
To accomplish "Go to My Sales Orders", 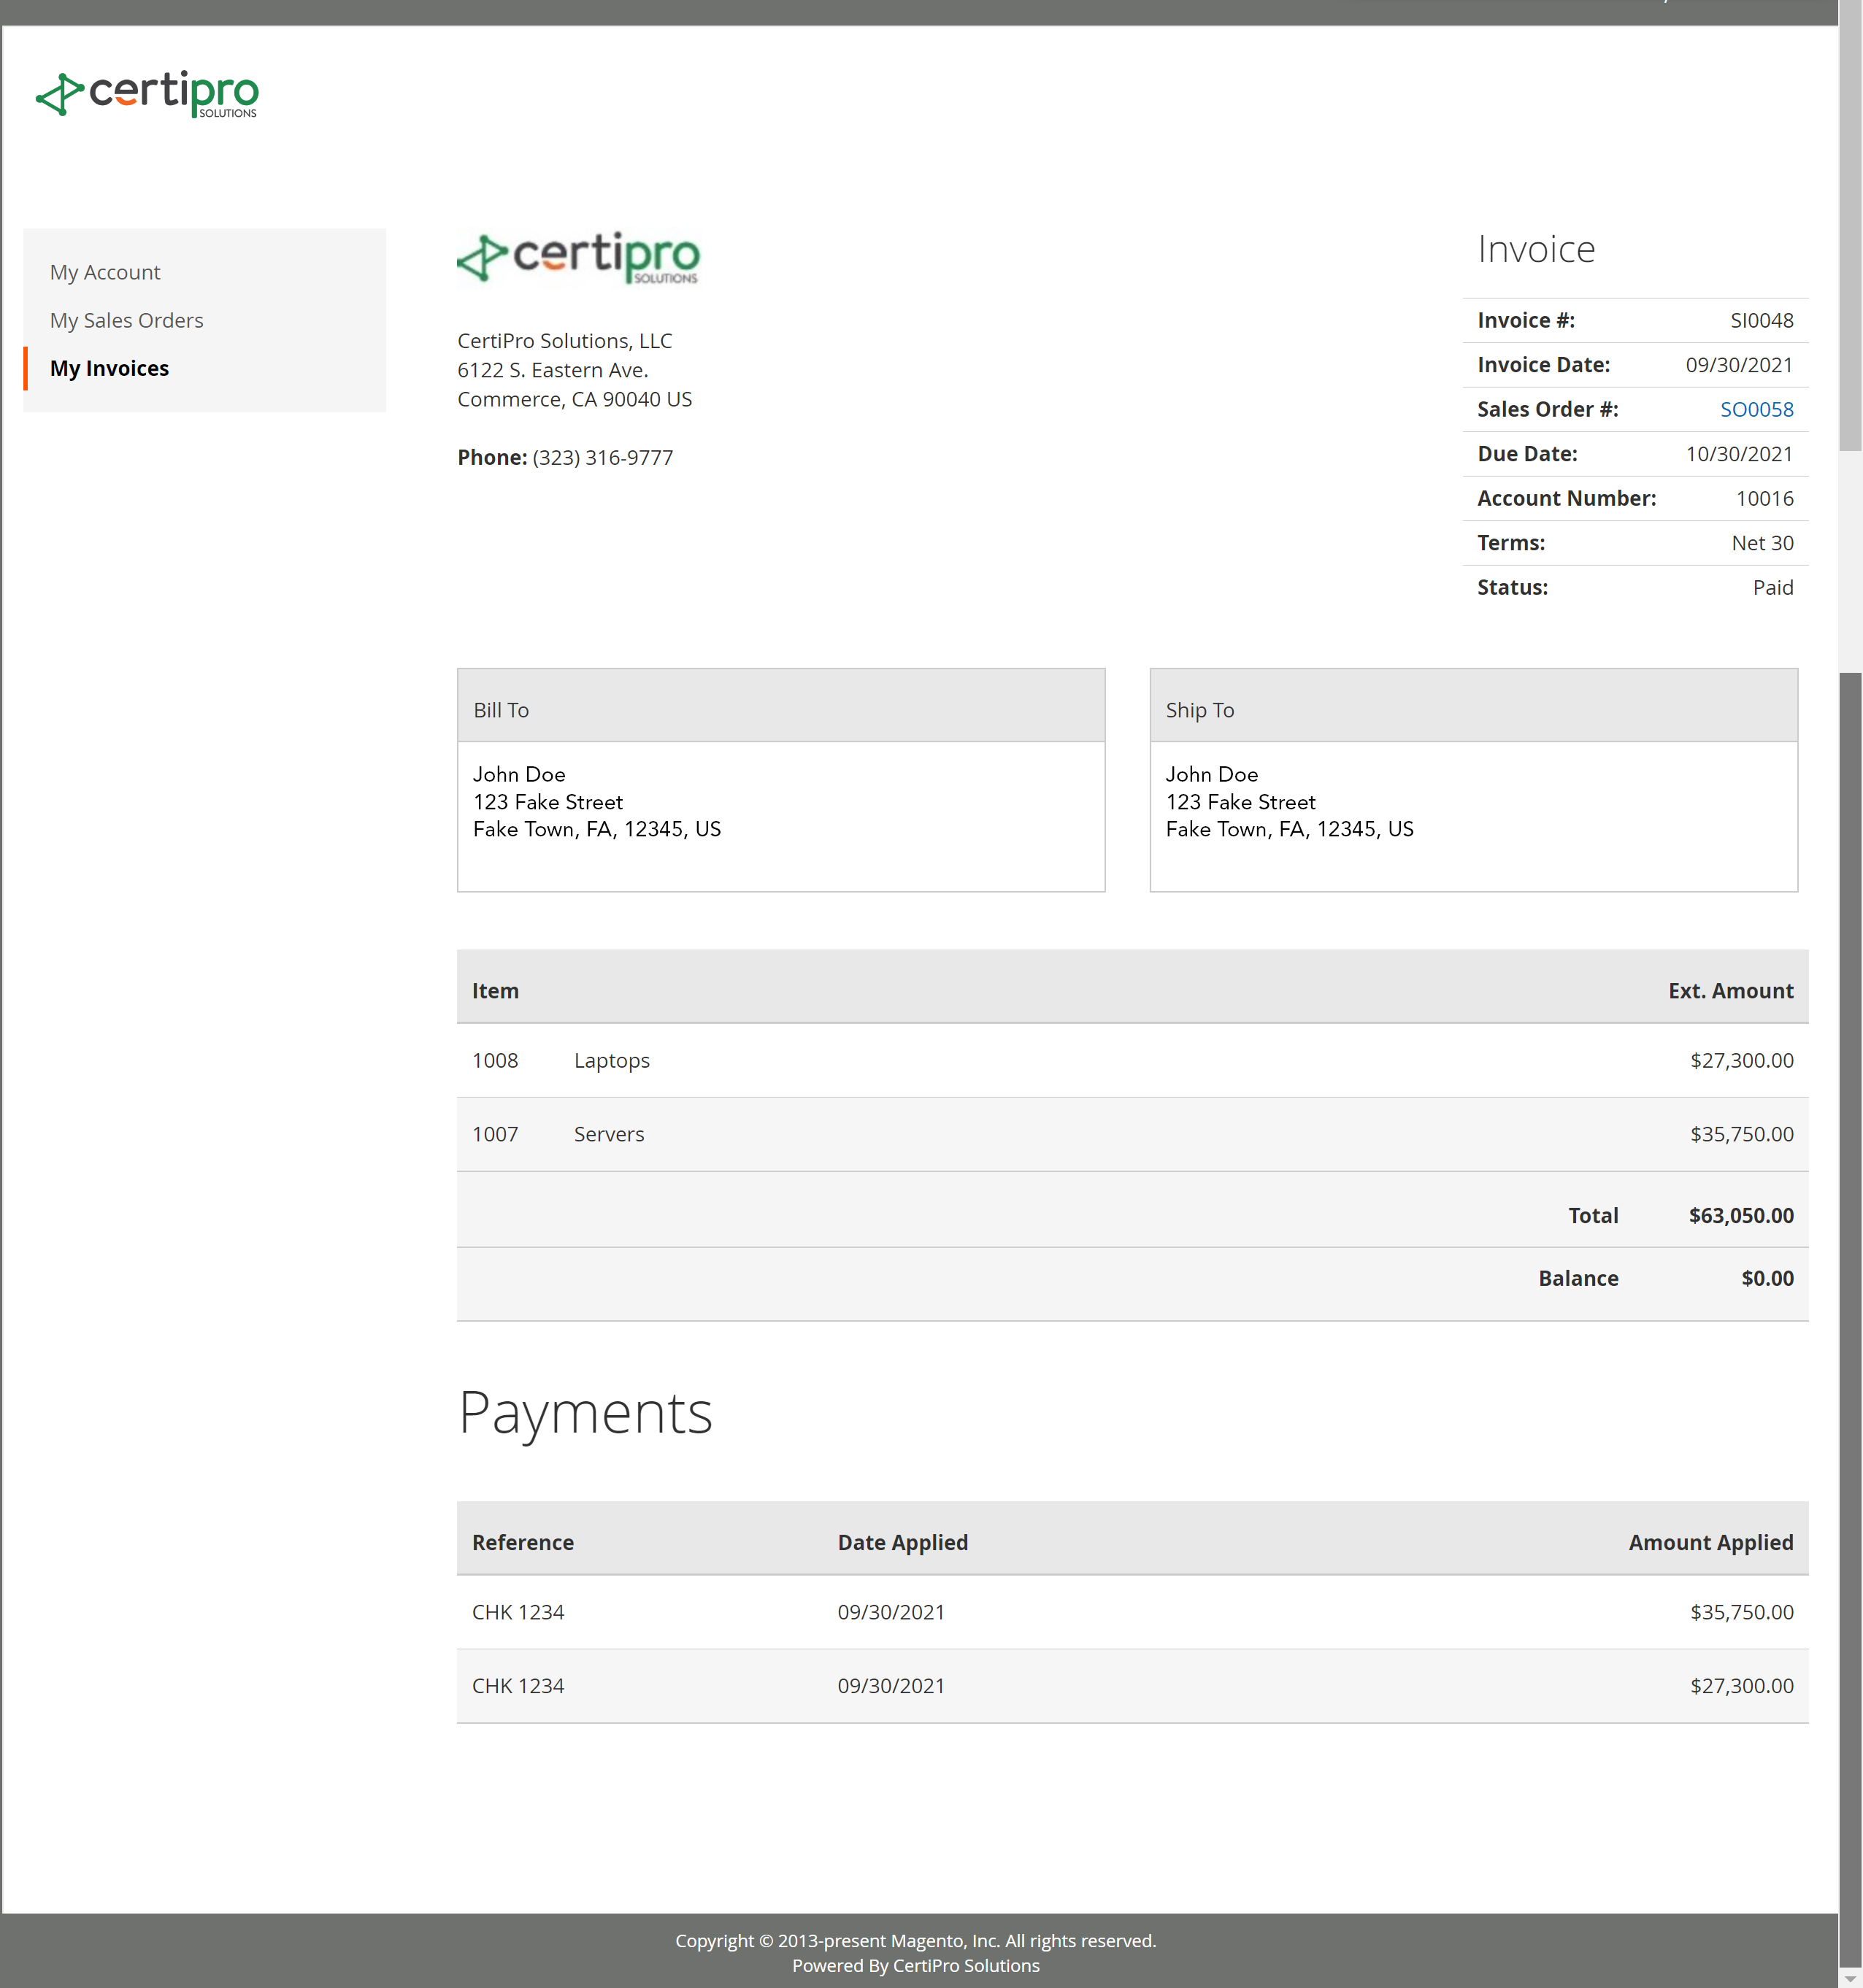I will (126, 320).
